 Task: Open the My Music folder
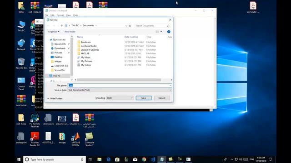85,58
